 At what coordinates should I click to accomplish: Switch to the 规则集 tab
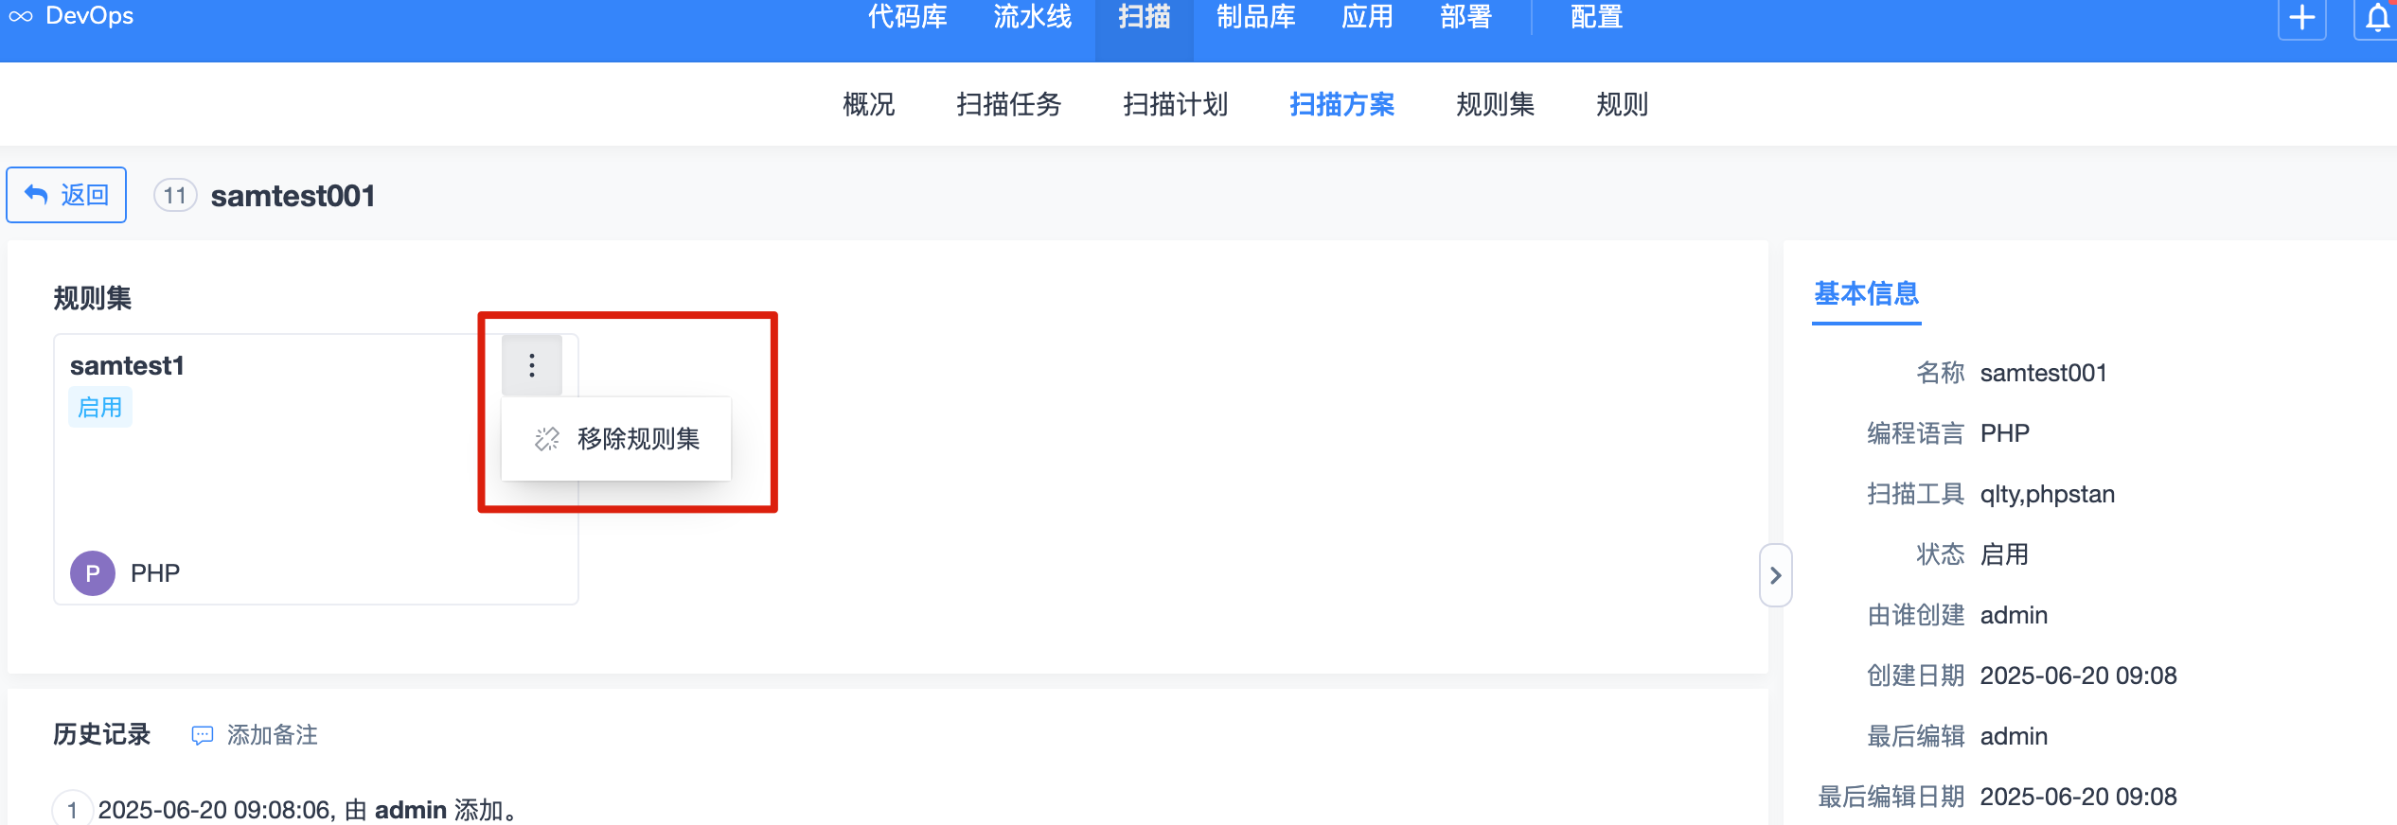click(1496, 104)
